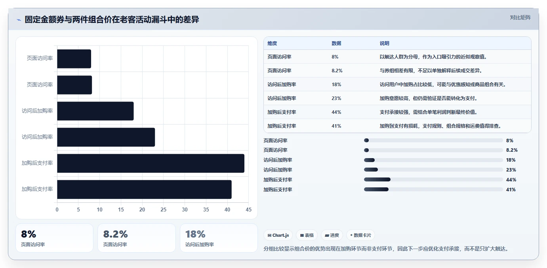The width and height of the screenshot is (547, 268).
Task: Click the 41% cell in the table
Action: (x=336, y=126)
